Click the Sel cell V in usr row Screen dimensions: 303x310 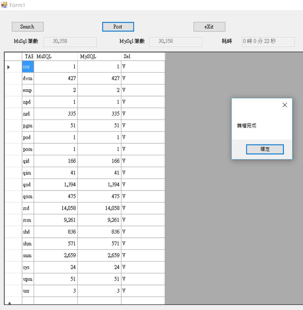click(143, 291)
